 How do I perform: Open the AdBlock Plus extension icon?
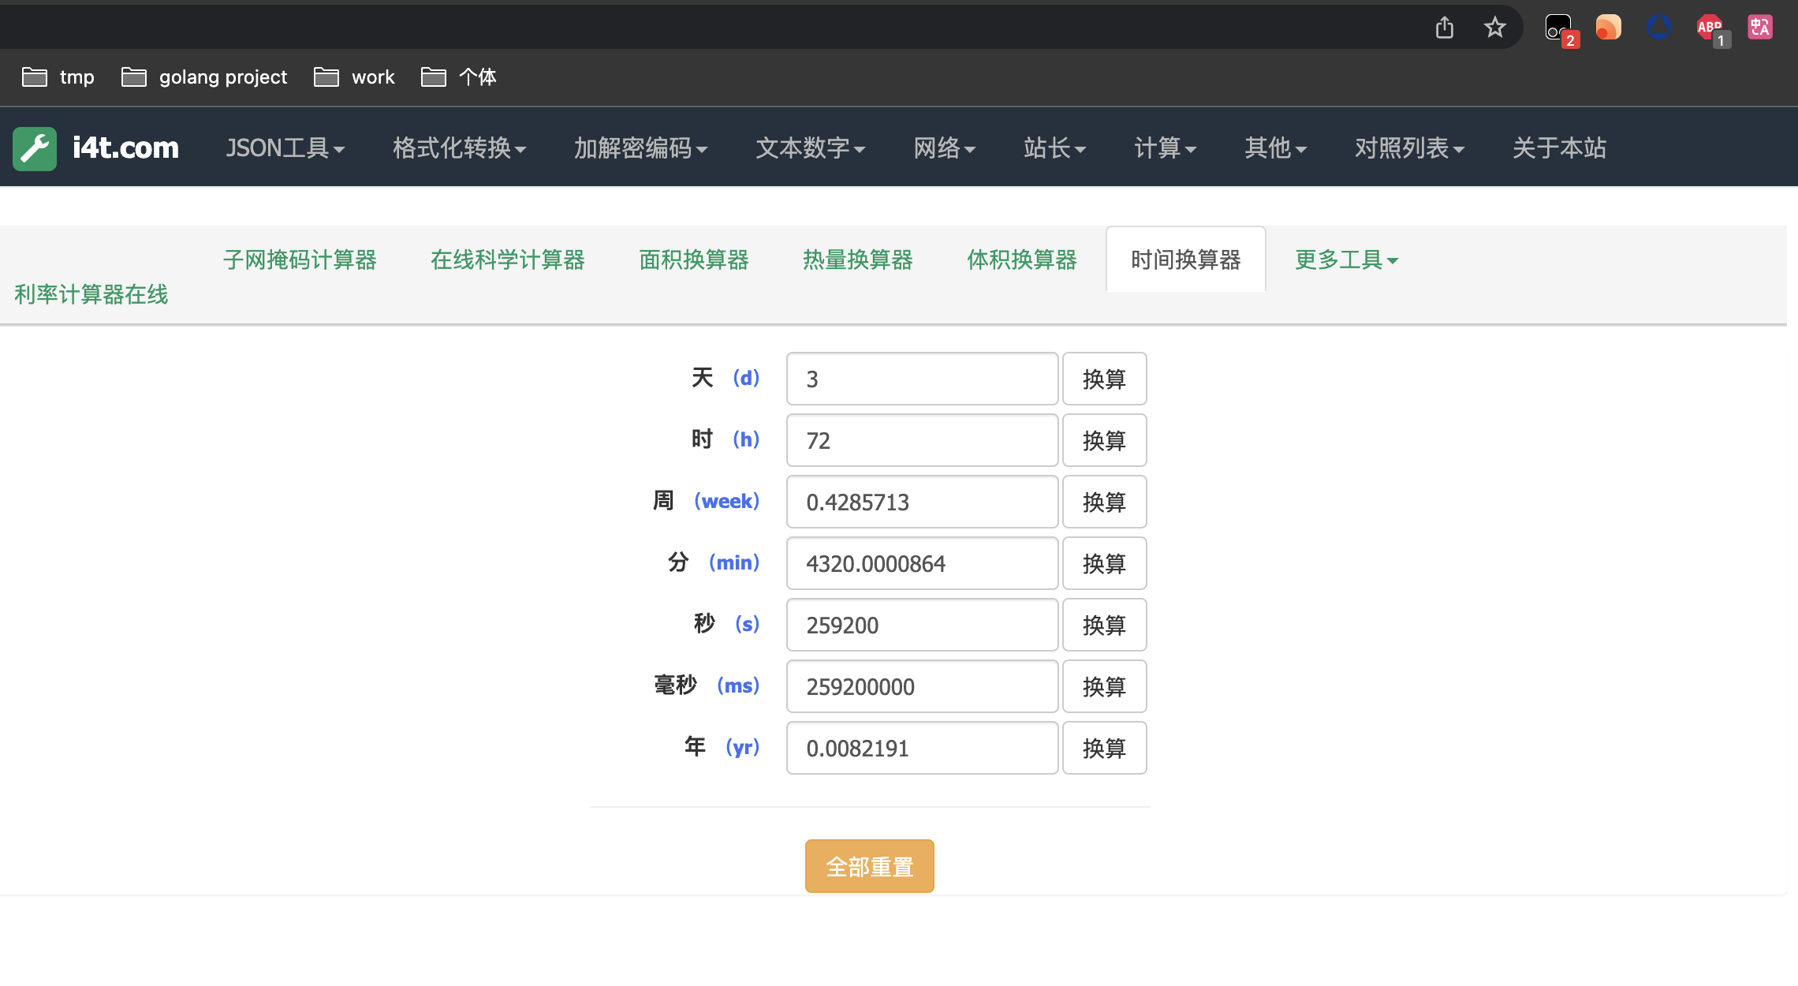click(x=1710, y=28)
